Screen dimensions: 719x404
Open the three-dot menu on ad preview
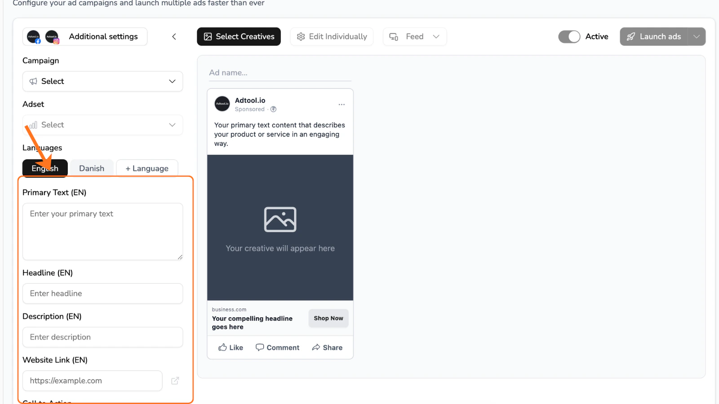tap(342, 105)
